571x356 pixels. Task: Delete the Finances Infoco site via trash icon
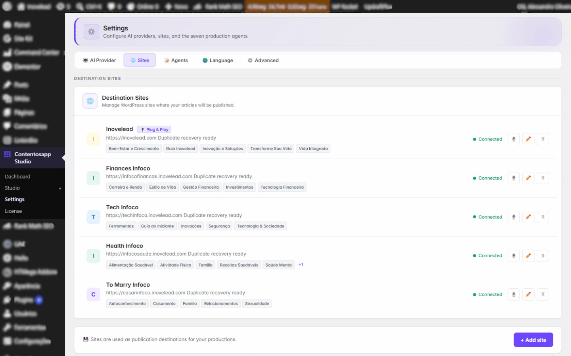click(x=543, y=178)
